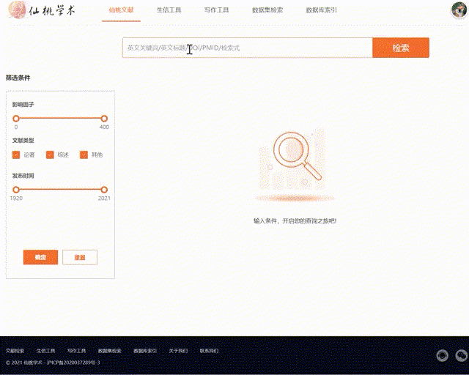Uncheck the 论著 literature type checkbox
Viewport: 469px width, 375px height.
pos(16,155)
